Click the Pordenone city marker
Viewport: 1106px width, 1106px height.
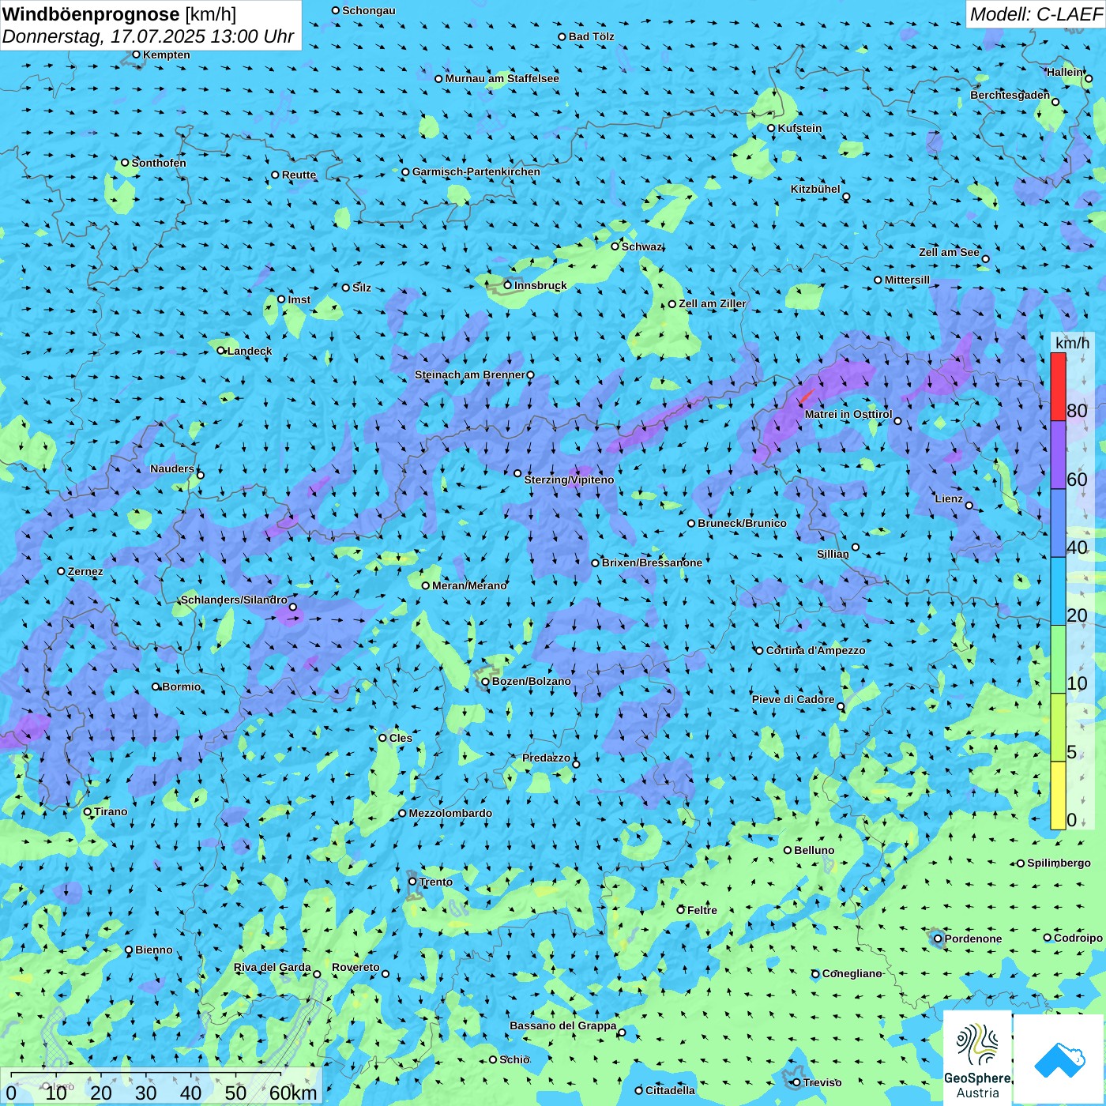click(938, 939)
